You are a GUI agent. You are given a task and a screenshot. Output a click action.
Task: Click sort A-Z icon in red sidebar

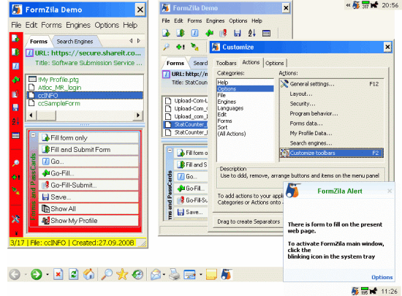click(15, 121)
